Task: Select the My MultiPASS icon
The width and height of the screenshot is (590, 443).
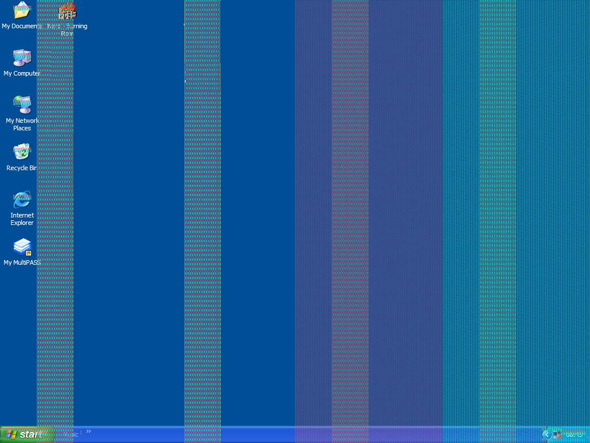Action: [22, 247]
